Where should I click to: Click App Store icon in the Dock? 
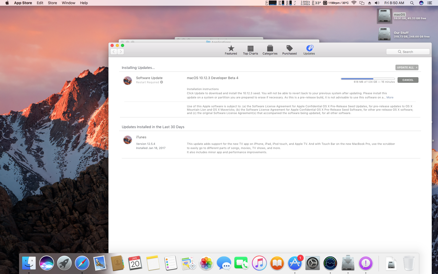pos(295,263)
